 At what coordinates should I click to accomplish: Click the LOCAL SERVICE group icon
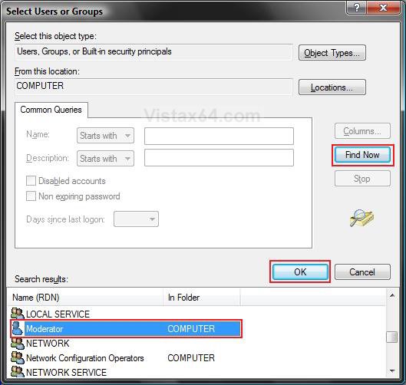point(18,314)
